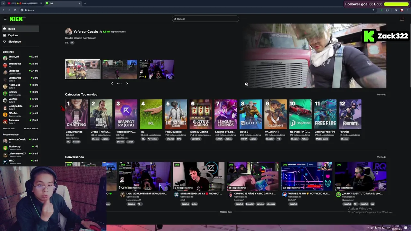Open the browser extensions puzzle icon
Viewport: 411px width, 231px height.
pyautogui.click(x=387, y=10)
